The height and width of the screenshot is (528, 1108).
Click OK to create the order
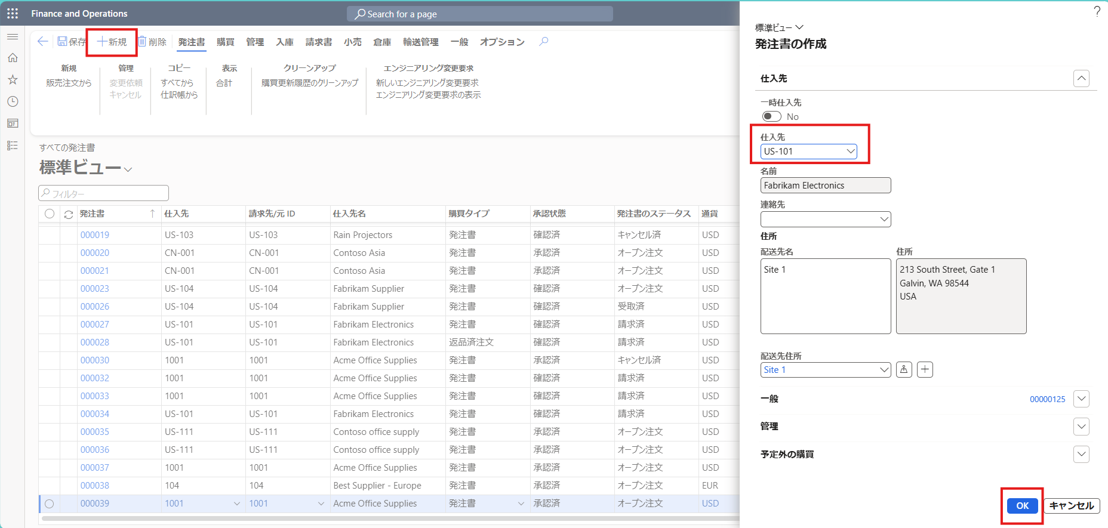pos(1023,505)
